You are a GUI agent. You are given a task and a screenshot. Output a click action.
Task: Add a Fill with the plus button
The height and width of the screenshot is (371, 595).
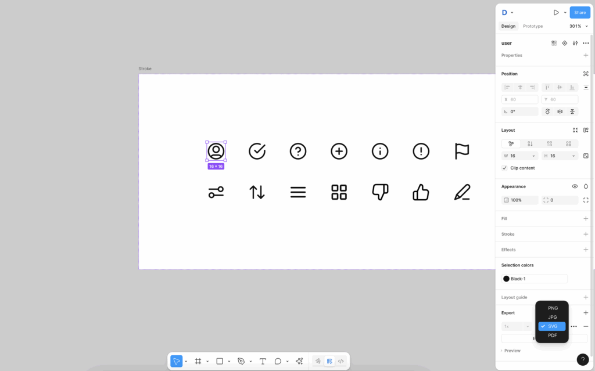[586, 218]
